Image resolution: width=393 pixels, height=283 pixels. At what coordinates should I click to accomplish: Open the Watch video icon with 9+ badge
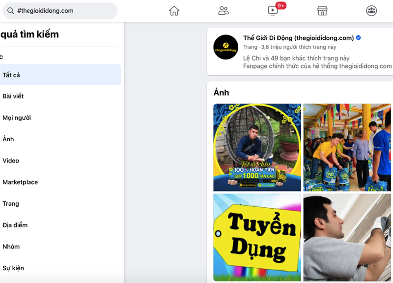point(273,11)
